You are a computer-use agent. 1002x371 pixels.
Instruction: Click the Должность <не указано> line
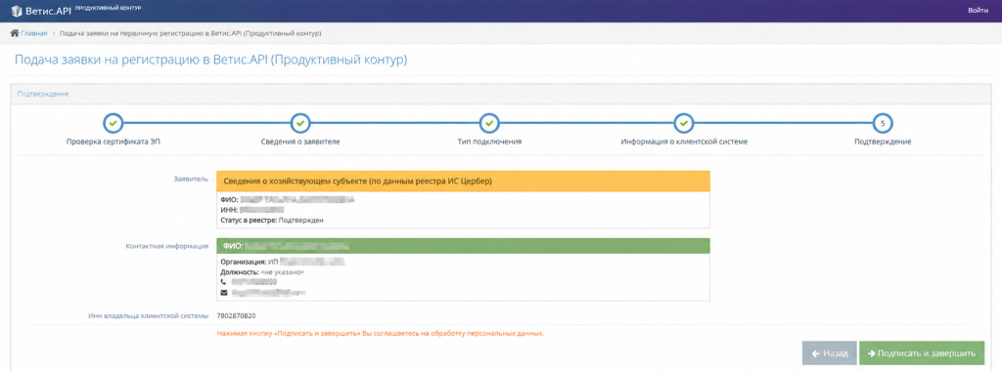click(x=262, y=271)
